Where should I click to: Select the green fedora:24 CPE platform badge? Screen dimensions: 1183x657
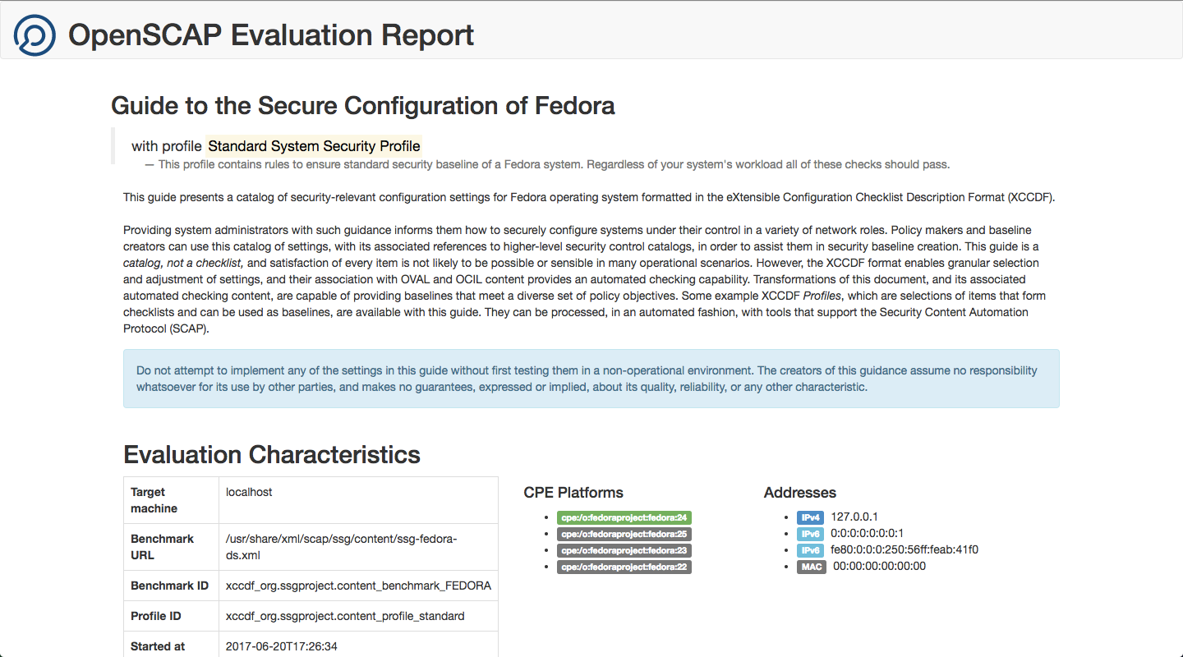pos(624,517)
